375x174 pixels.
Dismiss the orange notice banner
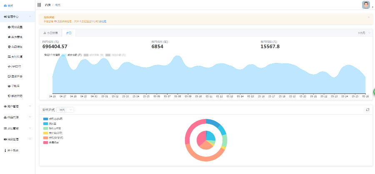point(369,17)
